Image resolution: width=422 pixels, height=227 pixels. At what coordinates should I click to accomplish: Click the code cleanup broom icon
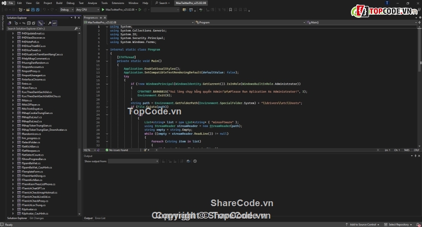click(x=145, y=150)
